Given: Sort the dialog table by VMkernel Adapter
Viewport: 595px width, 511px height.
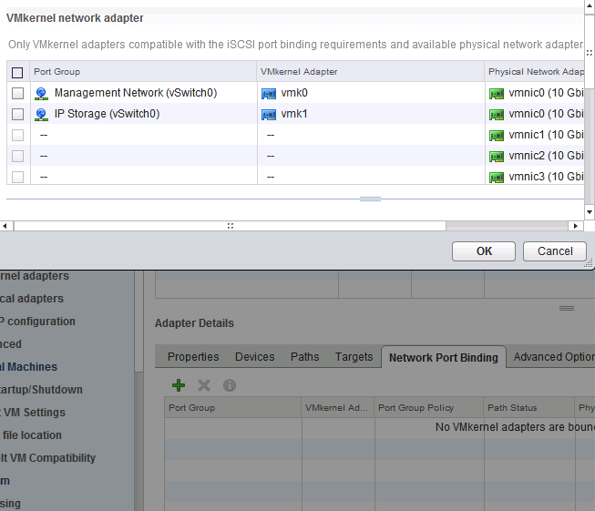Looking at the screenshot, I should 370,72.
